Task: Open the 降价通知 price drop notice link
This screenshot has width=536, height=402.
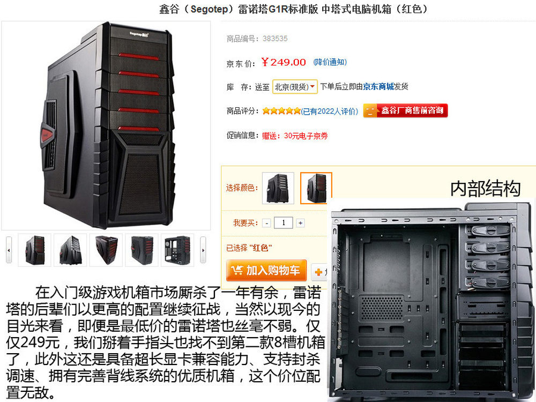Action: coord(330,62)
